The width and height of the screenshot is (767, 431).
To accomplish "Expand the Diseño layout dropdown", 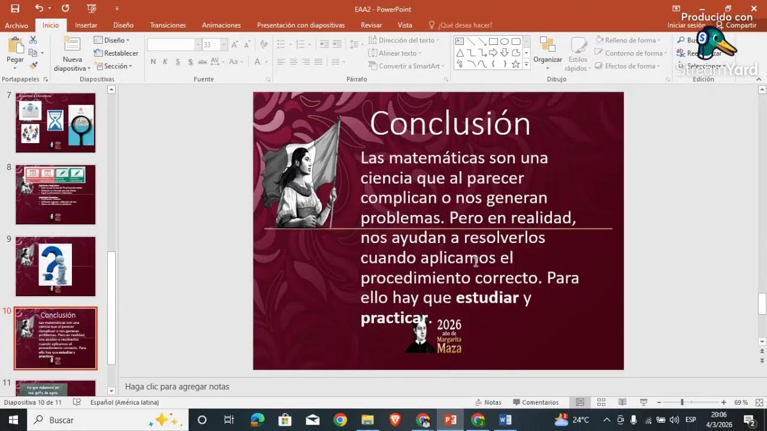I will coord(112,40).
